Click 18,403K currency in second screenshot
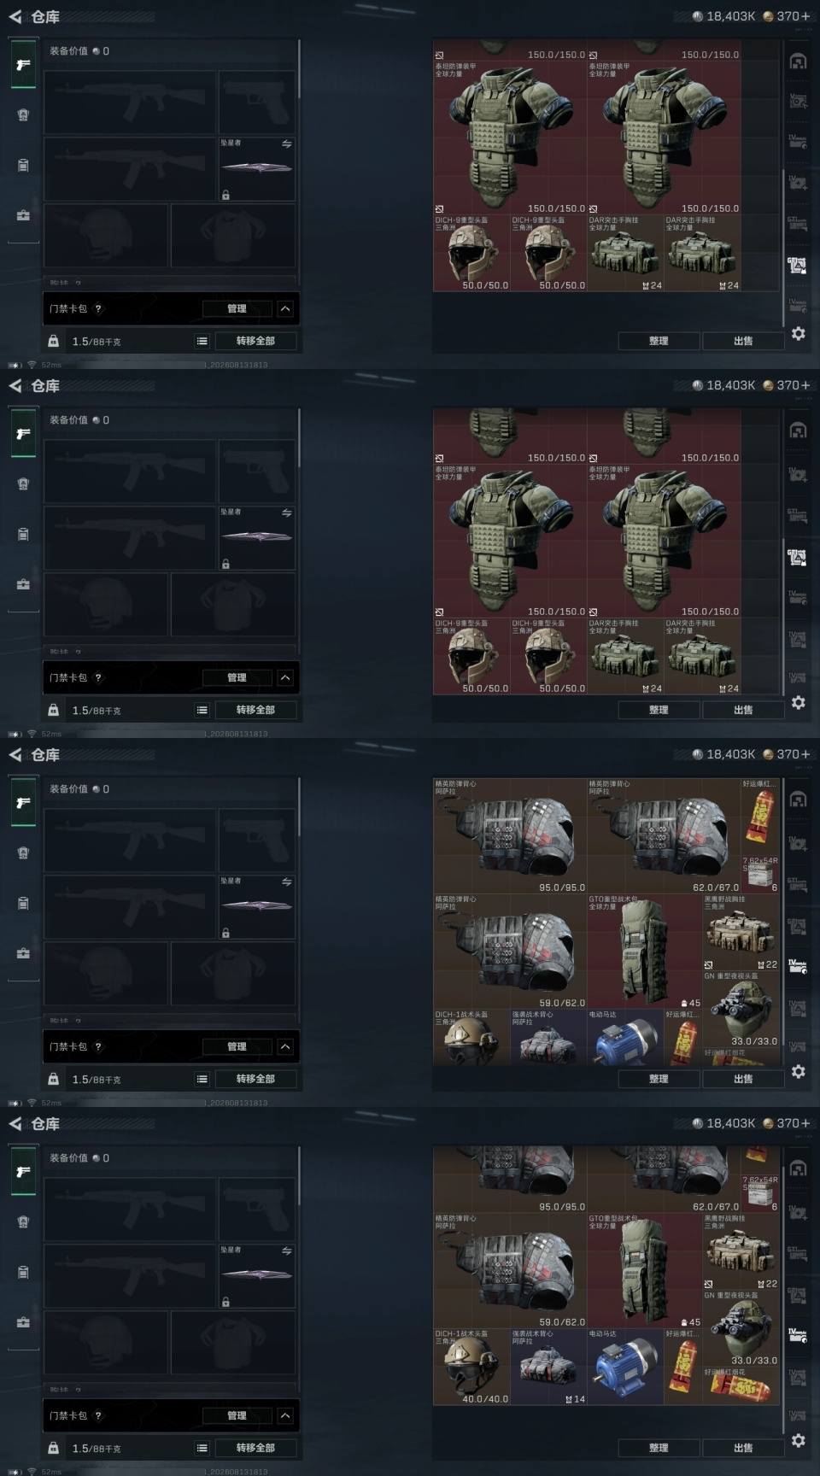This screenshot has width=820, height=1476. [x=723, y=385]
